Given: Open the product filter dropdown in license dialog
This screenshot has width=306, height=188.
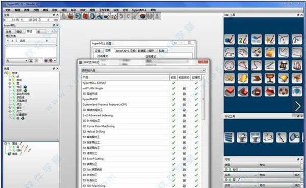Looking at the screenshot, I should 143,71.
